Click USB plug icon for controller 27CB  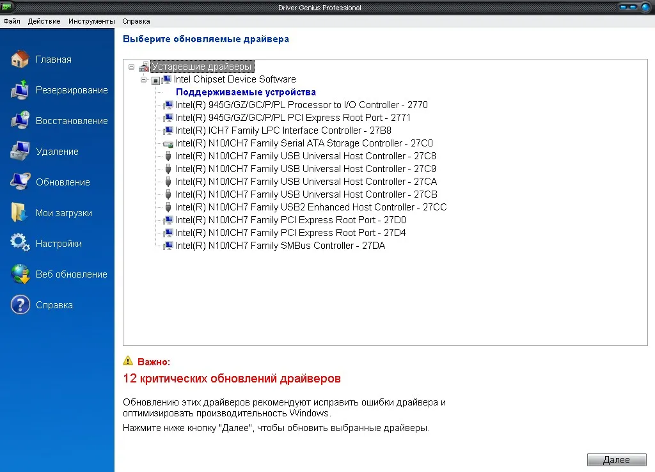point(168,194)
